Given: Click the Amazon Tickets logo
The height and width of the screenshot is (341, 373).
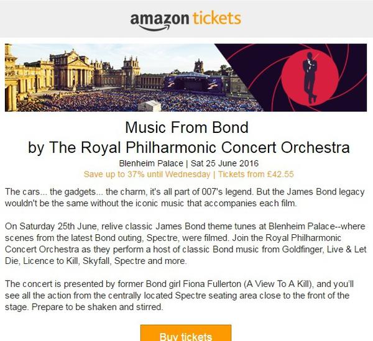Looking at the screenshot, I should (185, 19).
